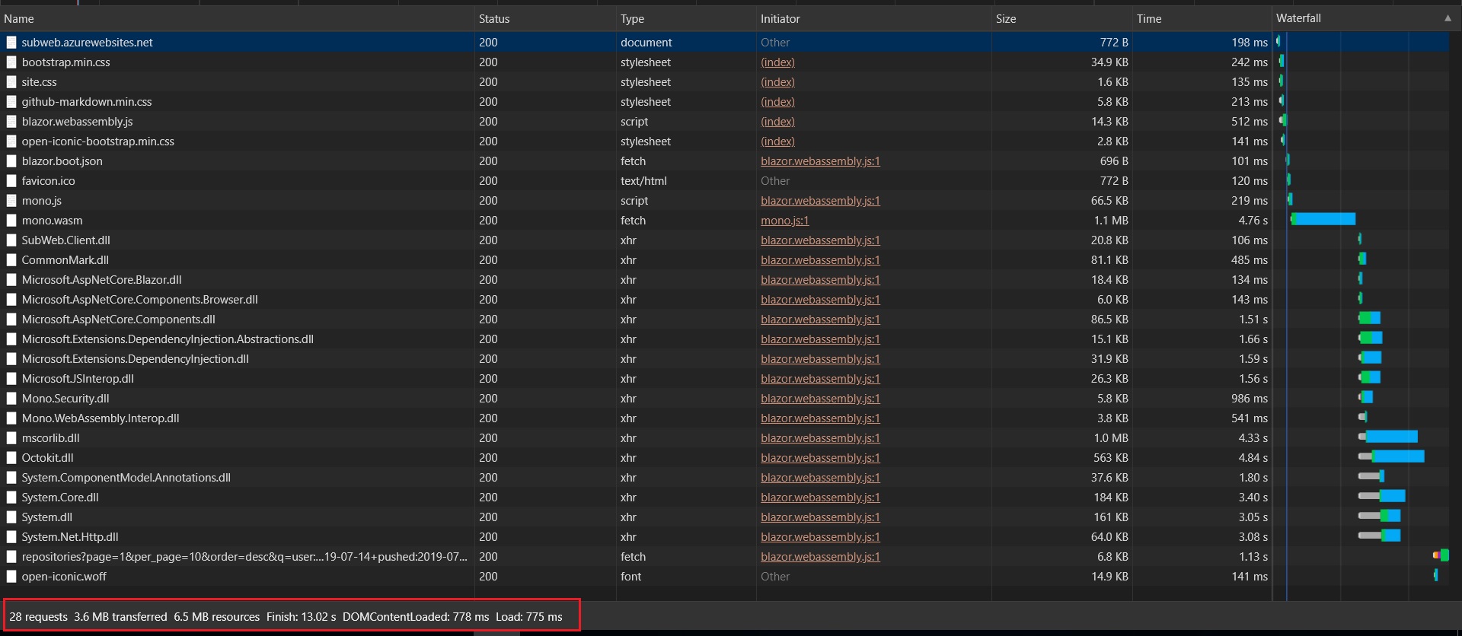Click the waterfall bar for System.Core.dll
1462x636 pixels.
click(1382, 496)
